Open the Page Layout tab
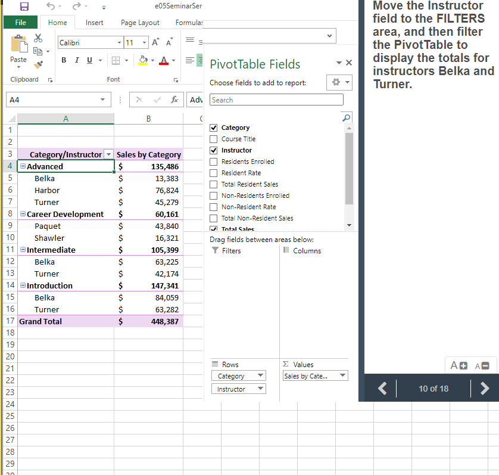Image resolution: width=499 pixels, height=475 pixels. click(139, 22)
